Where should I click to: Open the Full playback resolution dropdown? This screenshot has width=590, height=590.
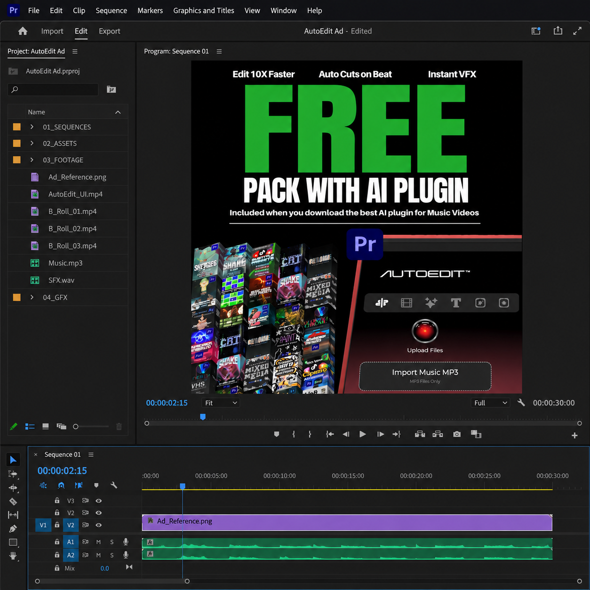point(490,403)
